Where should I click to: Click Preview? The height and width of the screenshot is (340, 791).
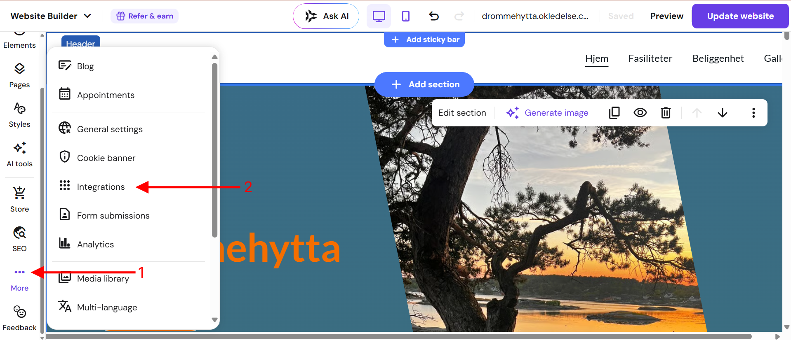pos(666,16)
